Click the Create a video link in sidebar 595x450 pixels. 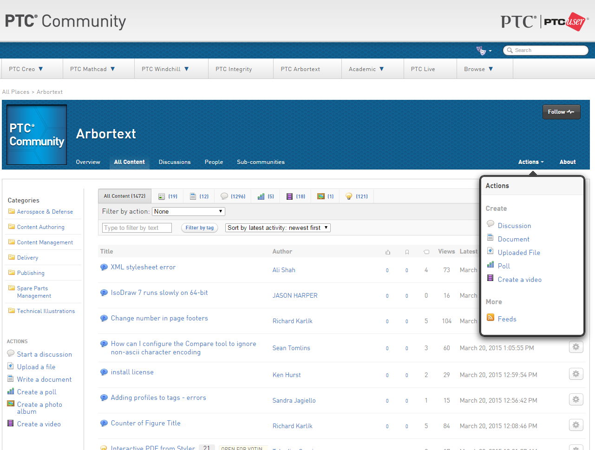click(39, 424)
